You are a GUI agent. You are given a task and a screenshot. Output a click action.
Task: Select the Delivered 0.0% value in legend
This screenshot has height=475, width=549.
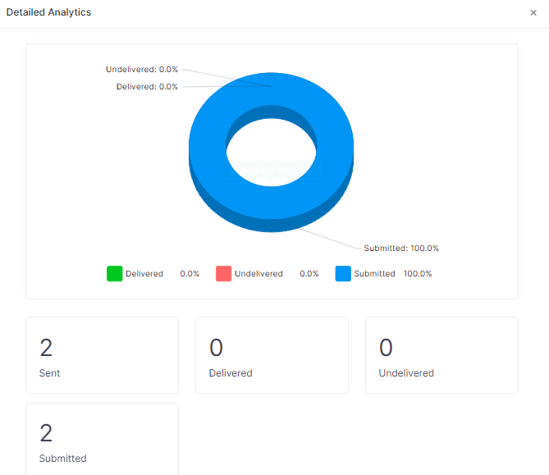190,274
